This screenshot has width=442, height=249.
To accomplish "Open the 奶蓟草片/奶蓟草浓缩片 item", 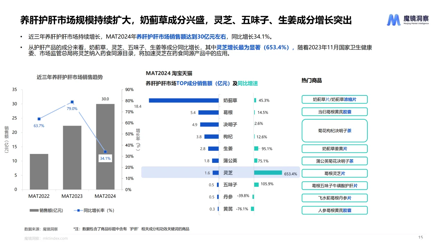I will click(334, 99).
